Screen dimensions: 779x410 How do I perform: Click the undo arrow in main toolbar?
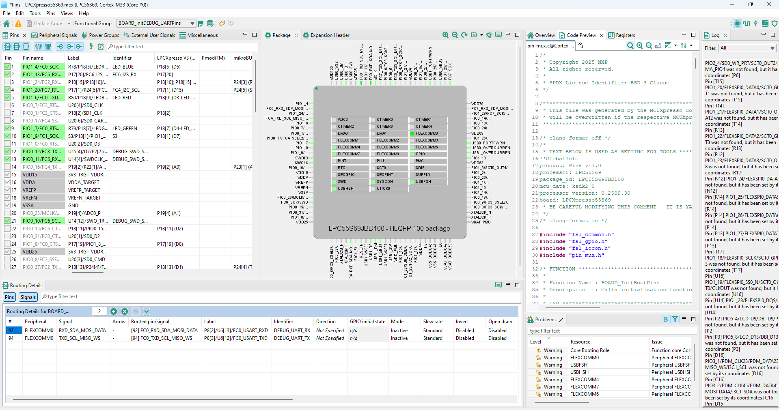[222, 24]
